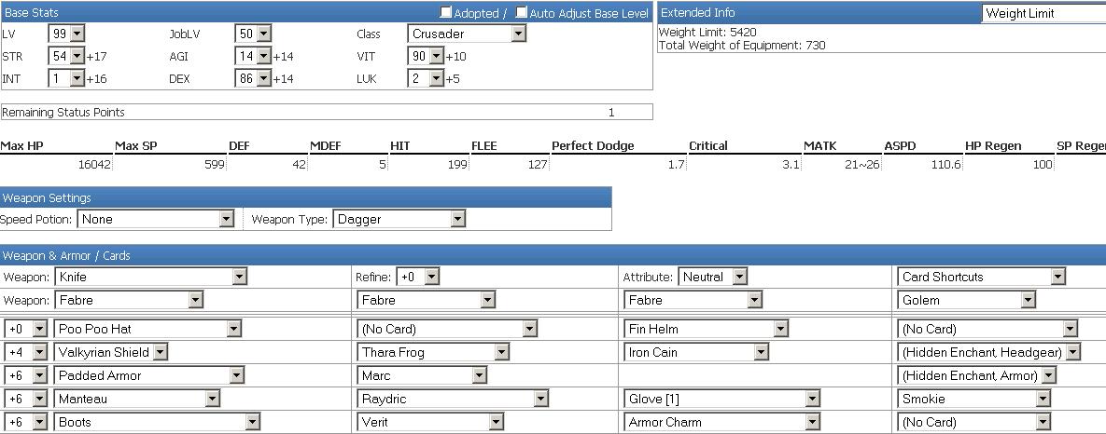1106x434 pixels.
Task: Toggle the Adopted checkbox
Action: [x=446, y=13]
